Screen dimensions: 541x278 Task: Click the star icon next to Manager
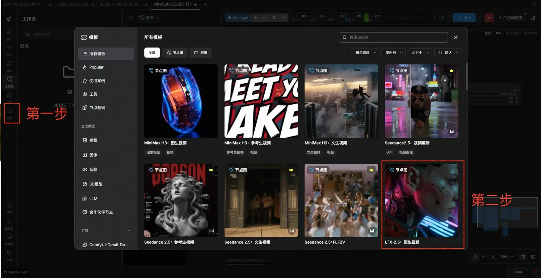(255, 18)
